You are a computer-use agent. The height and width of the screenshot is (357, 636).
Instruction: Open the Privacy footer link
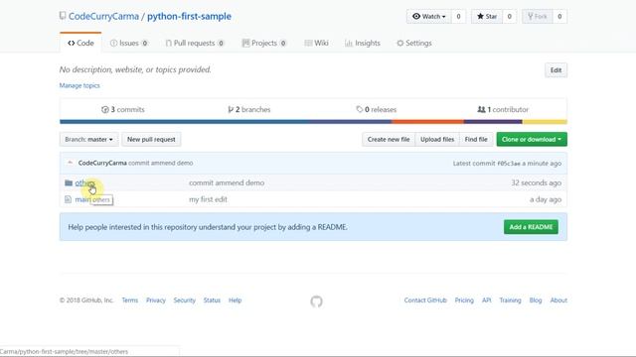pyautogui.click(x=156, y=300)
